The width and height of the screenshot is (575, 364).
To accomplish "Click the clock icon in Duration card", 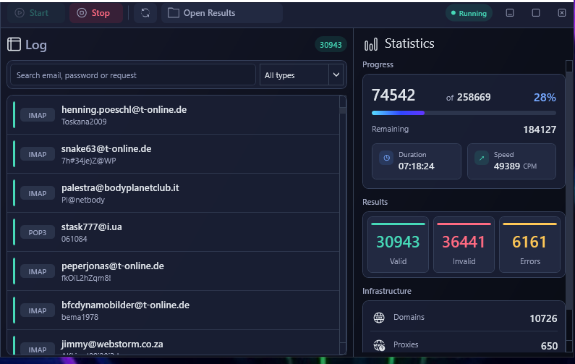I will tap(386, 158).
